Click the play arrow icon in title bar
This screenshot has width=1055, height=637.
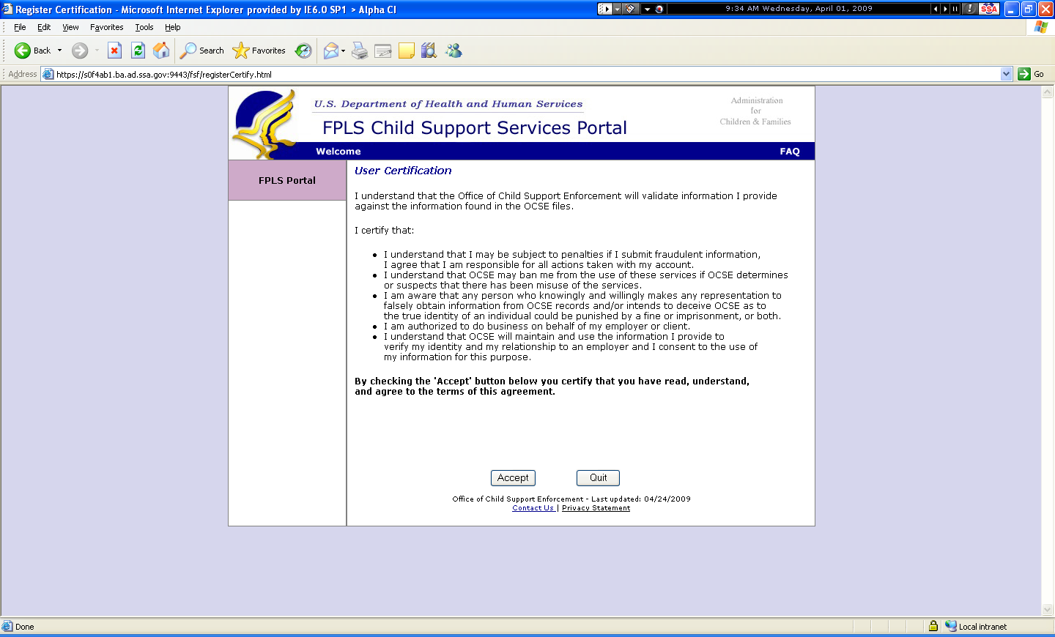point(605,9)
